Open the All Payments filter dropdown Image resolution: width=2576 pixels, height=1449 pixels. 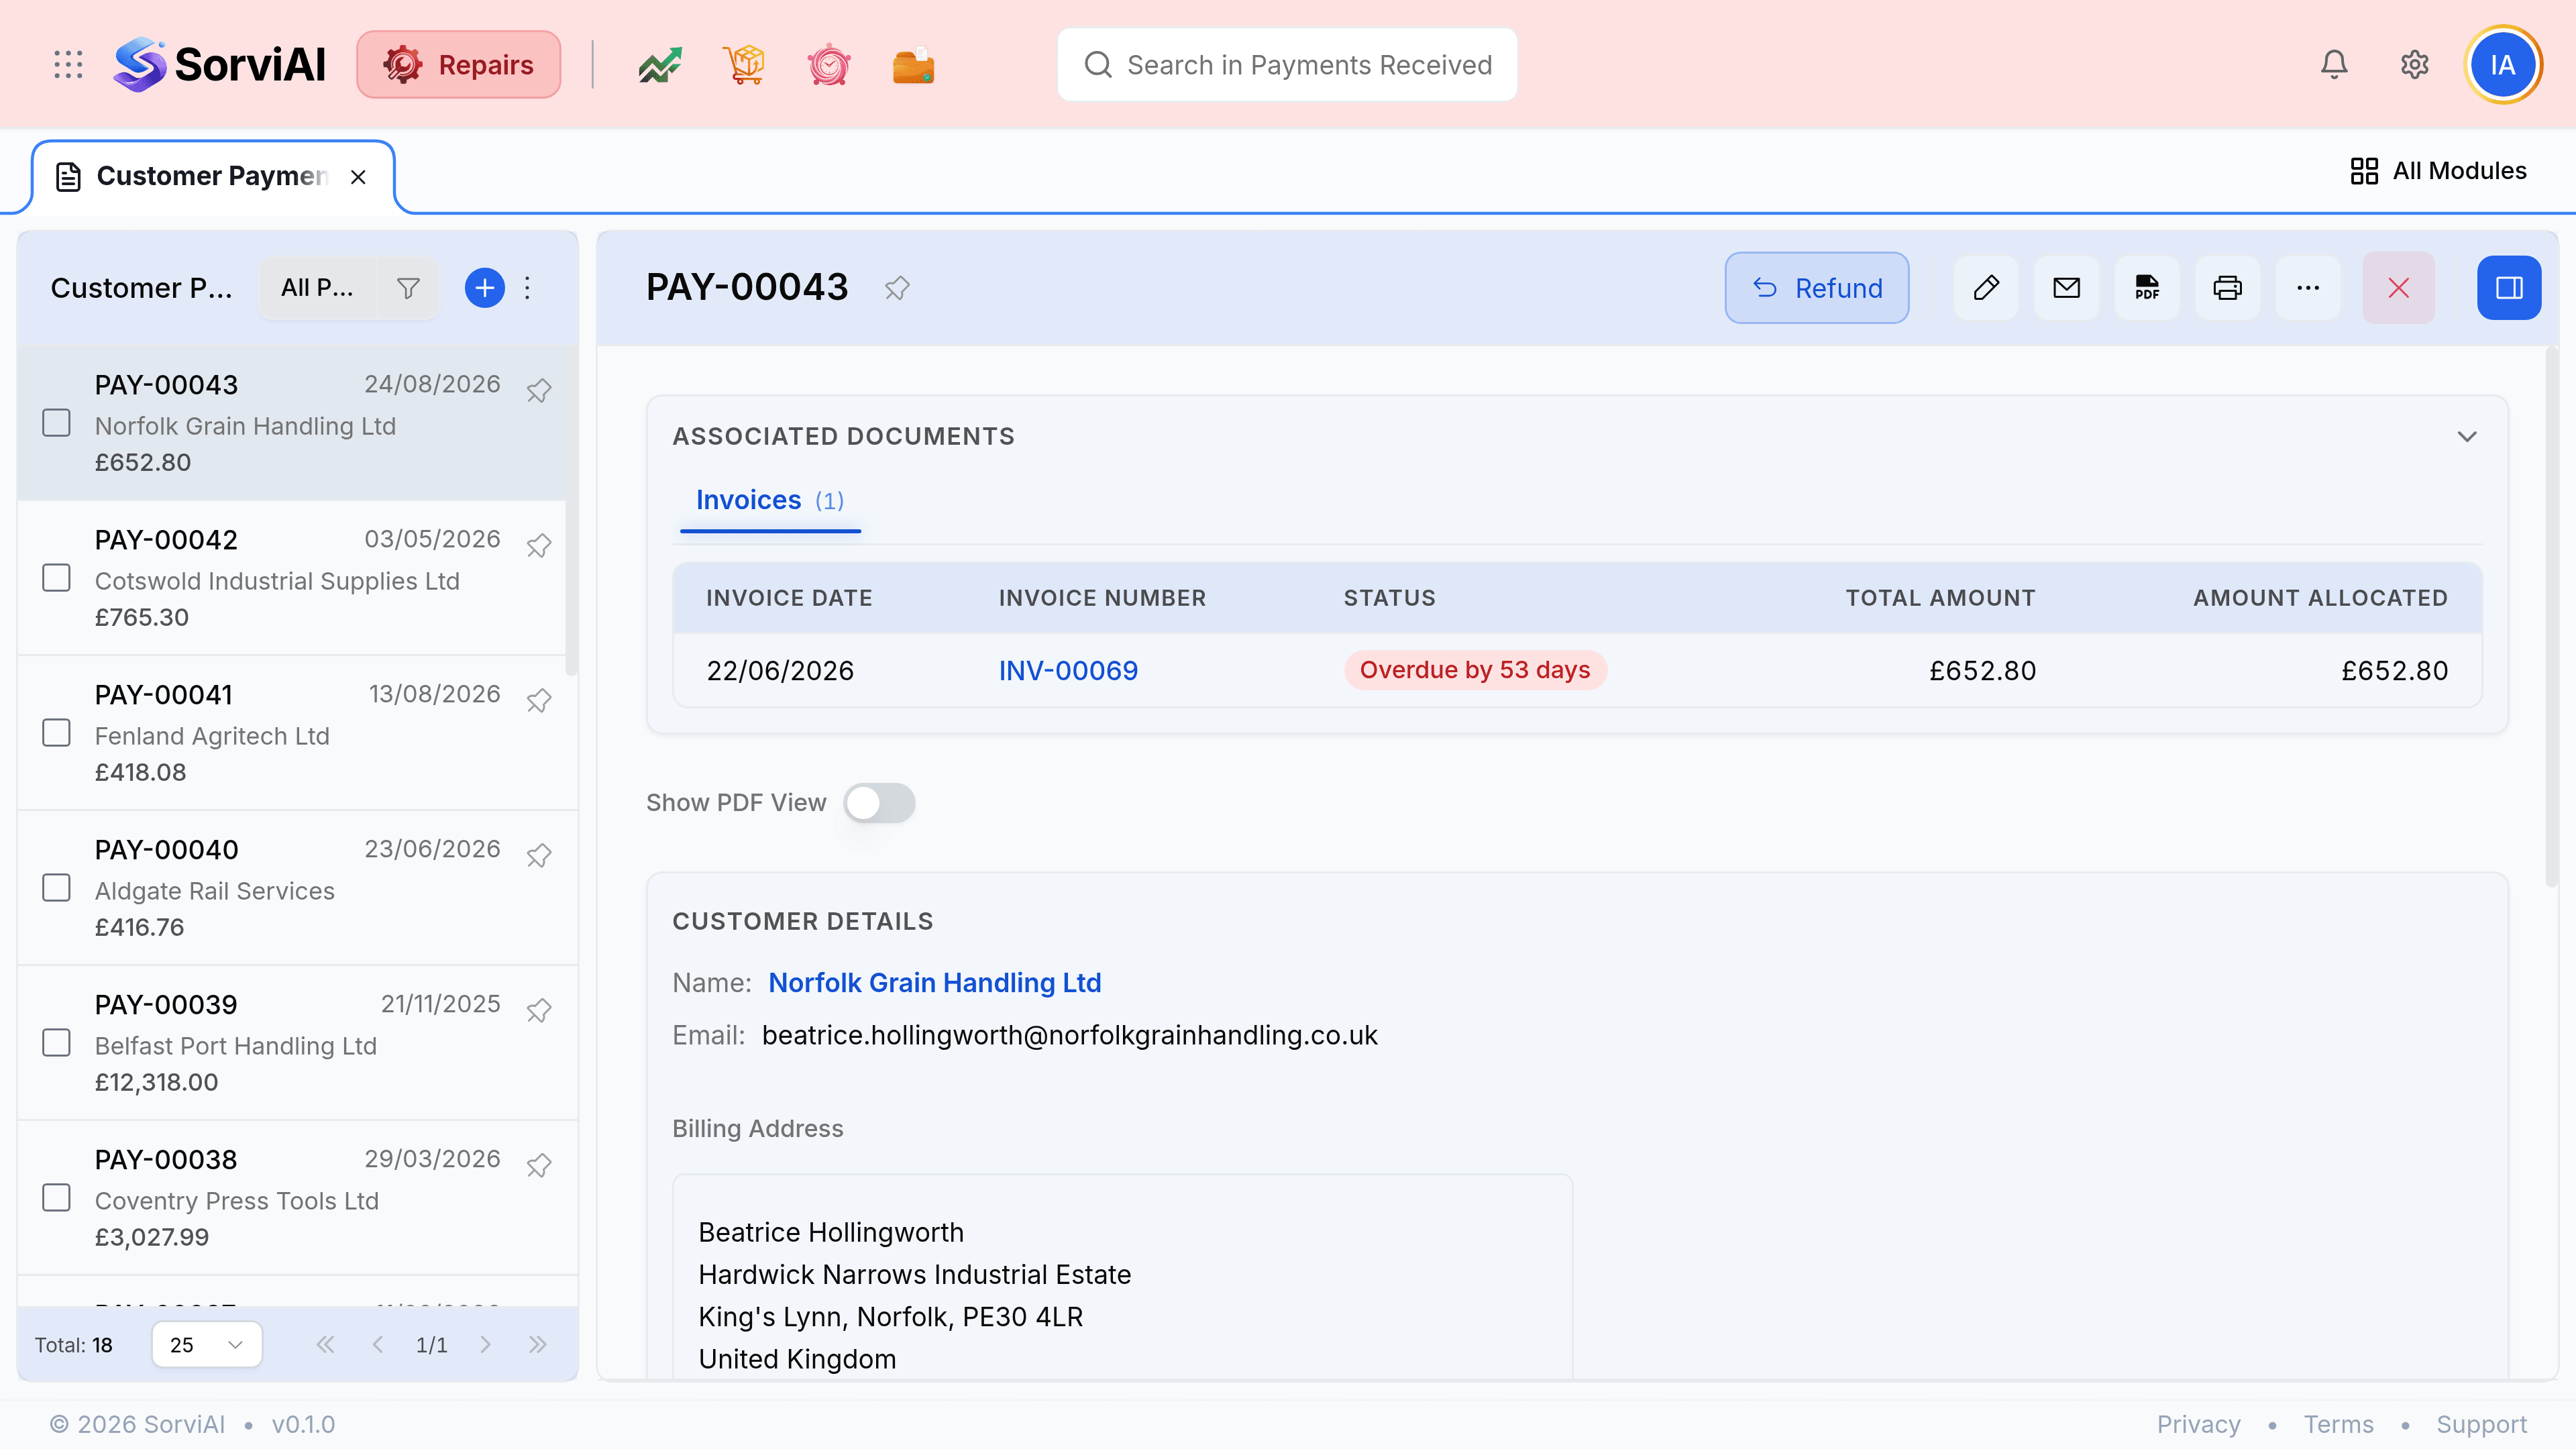tap(318, 289)
